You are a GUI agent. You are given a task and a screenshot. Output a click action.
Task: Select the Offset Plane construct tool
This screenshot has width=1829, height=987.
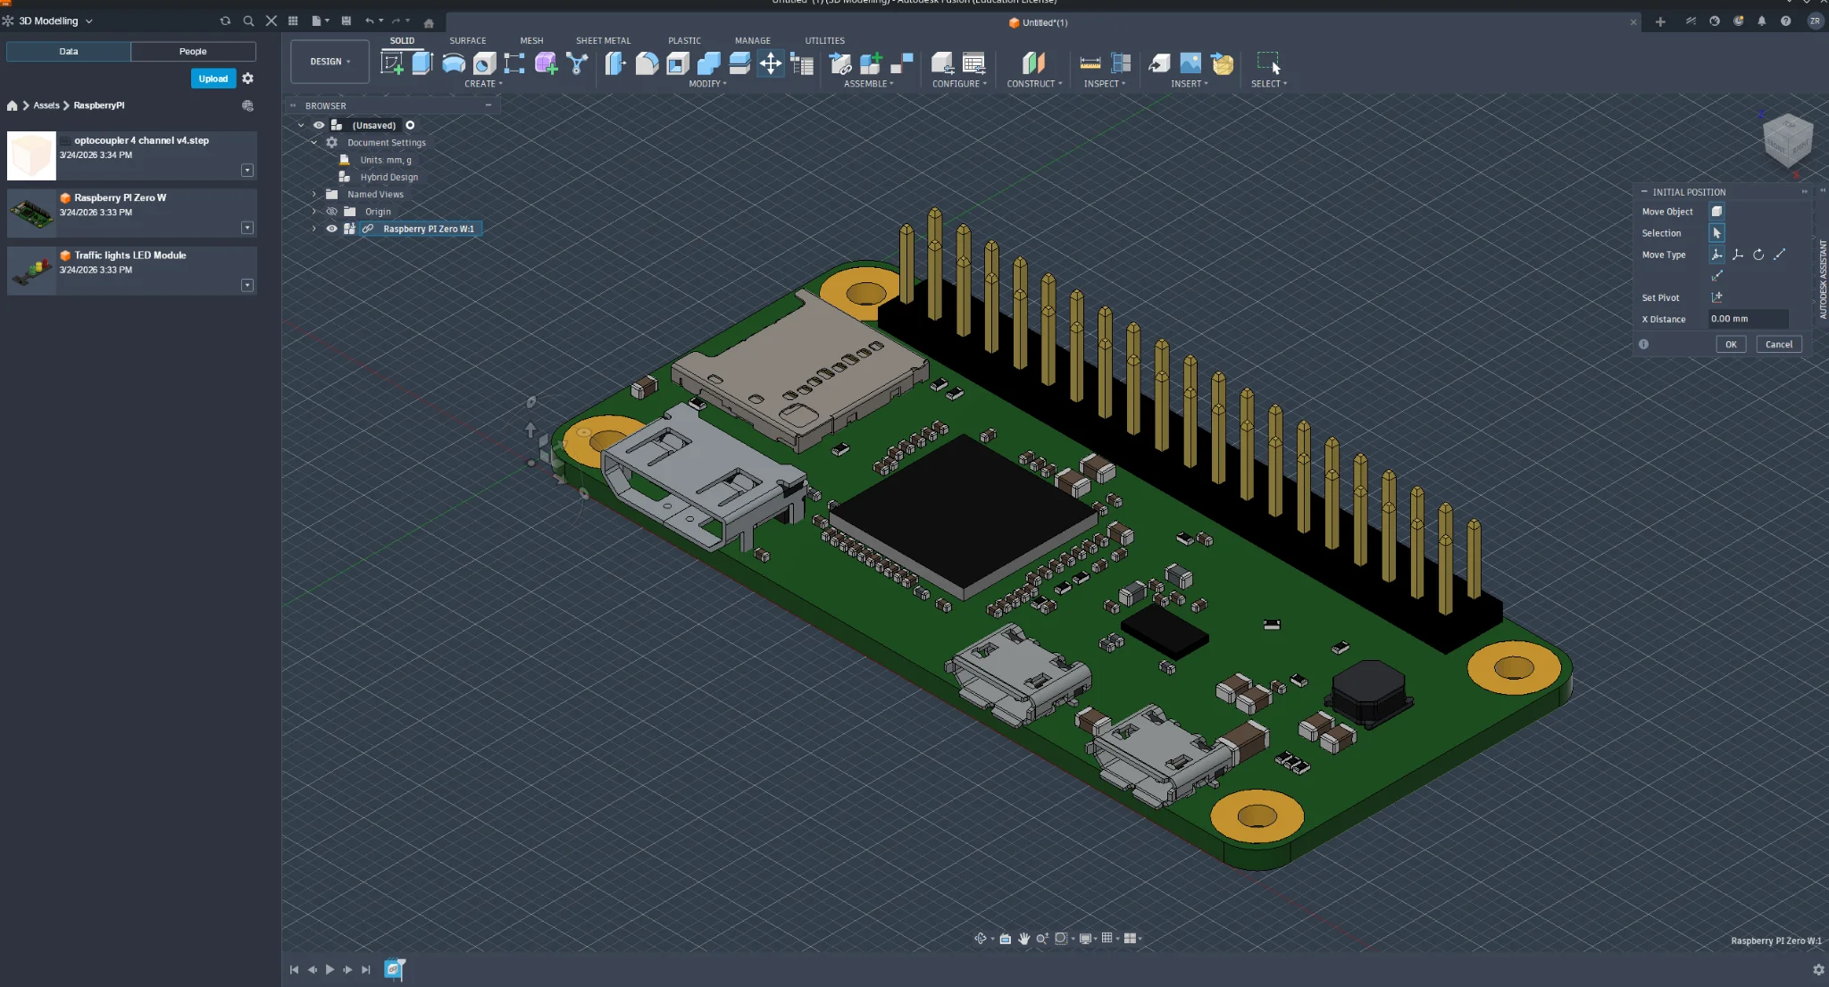pos(1033,63)
